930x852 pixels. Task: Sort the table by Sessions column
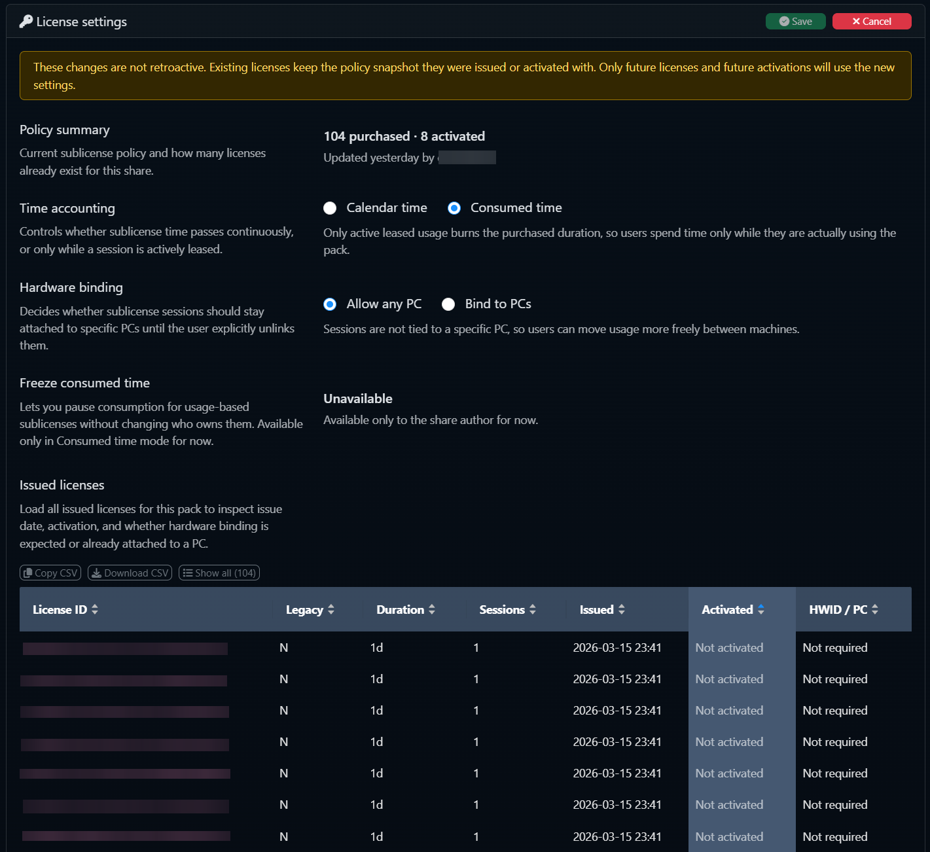532,609
